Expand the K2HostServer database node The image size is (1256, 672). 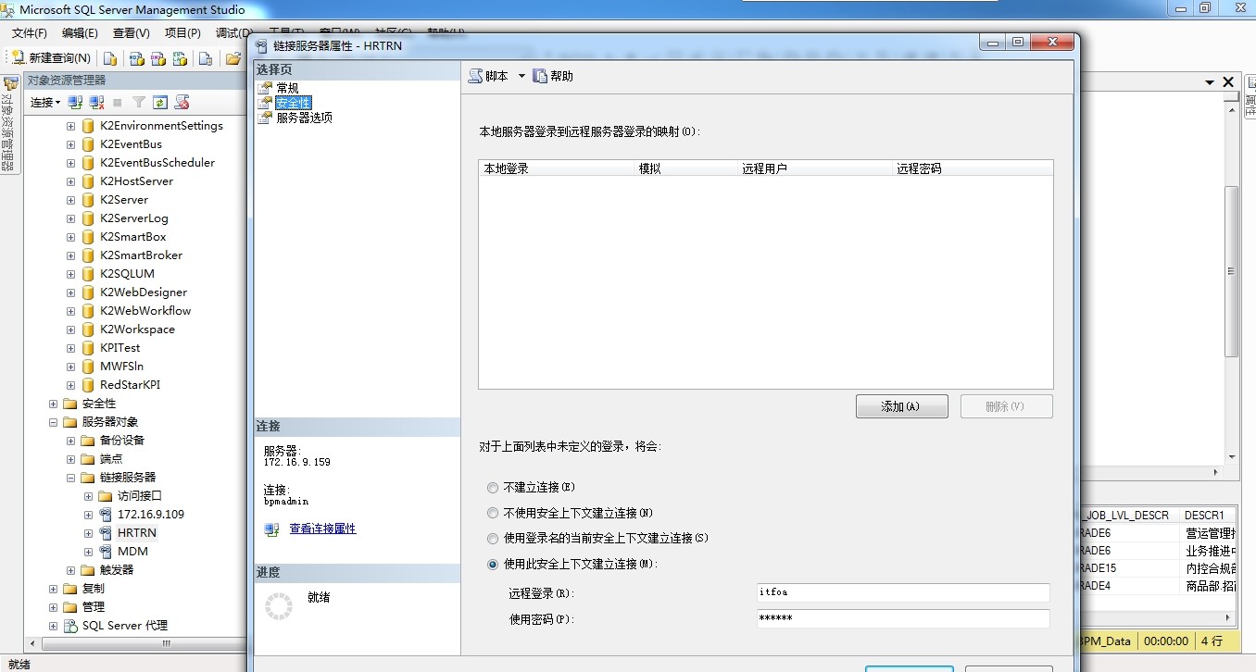click(71, 180)
